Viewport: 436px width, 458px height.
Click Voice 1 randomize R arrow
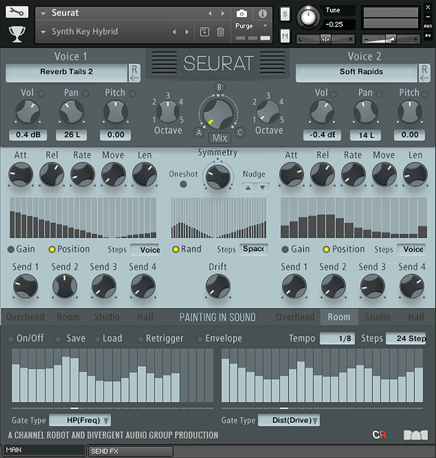pyautogui.click(x=134, y=74)
